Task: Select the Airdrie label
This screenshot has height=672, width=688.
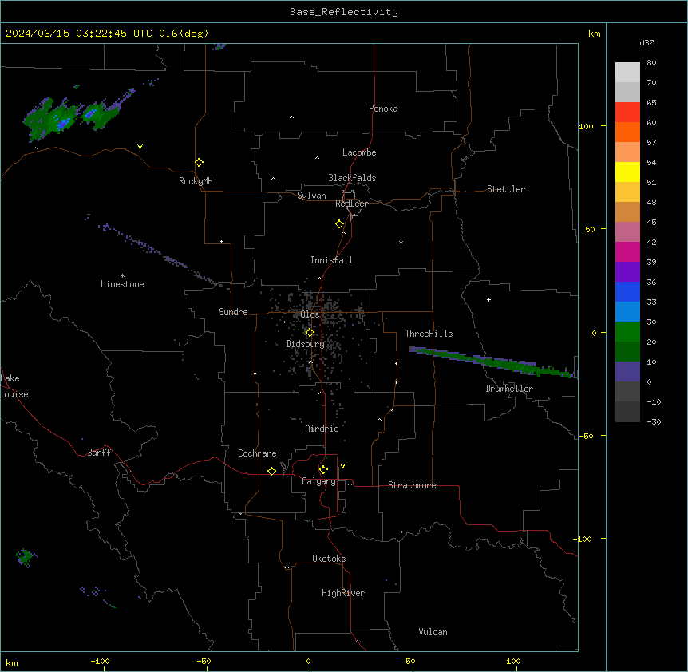Action: click(x=322, y=429)
